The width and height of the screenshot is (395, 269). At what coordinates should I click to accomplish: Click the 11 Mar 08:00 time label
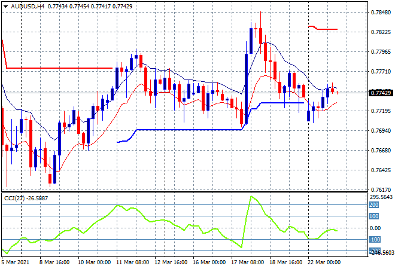pyautogui.click(x=132, y=262)
